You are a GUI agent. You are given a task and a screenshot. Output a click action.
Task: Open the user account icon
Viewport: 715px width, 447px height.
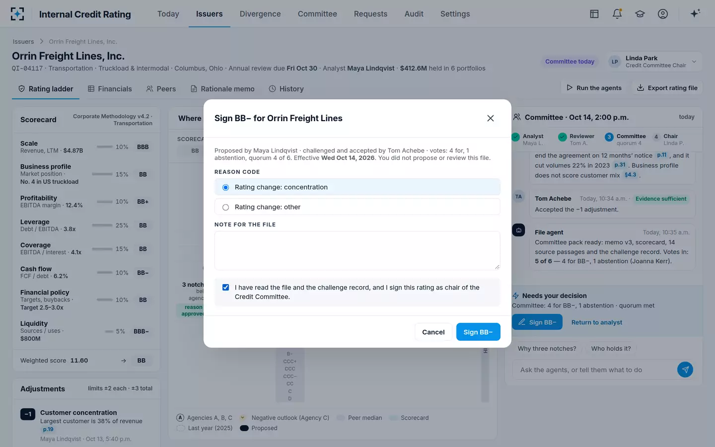(x=663, y=14)
